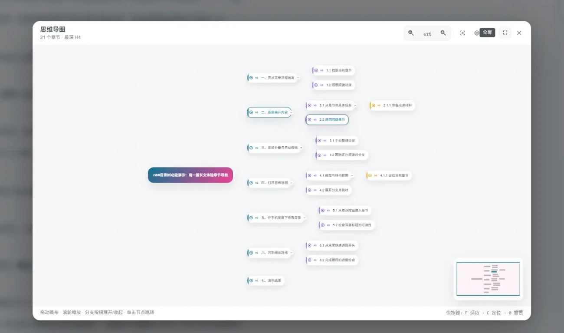Collapse the 4.1 缩放与移动视图 branch
The width and height of the screenshot is (564, 333).
pos(352,175)
